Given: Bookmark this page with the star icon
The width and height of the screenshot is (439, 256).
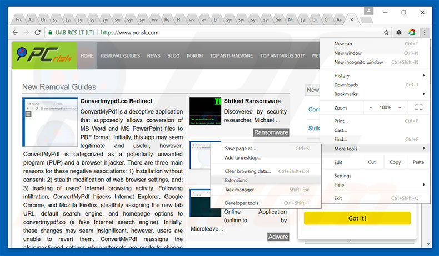Looking at the screenshot, I should pyautogui.click(x=385, y=33).
